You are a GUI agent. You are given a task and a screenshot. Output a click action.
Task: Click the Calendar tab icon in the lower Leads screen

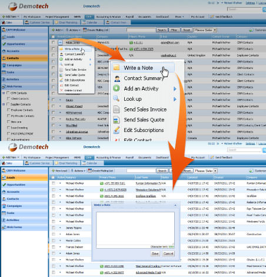[84, 163]
